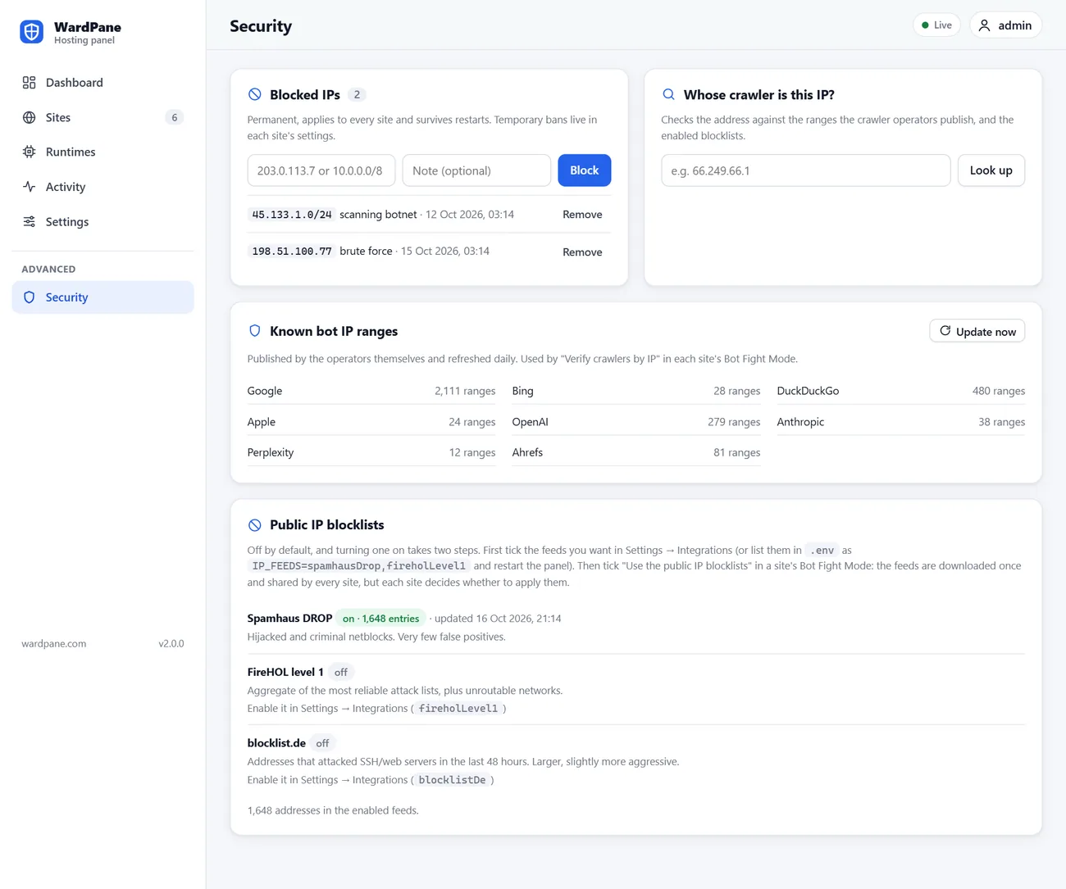Click the '1,648 addresses in the enabled feeds' line

(x=333, y=810)
